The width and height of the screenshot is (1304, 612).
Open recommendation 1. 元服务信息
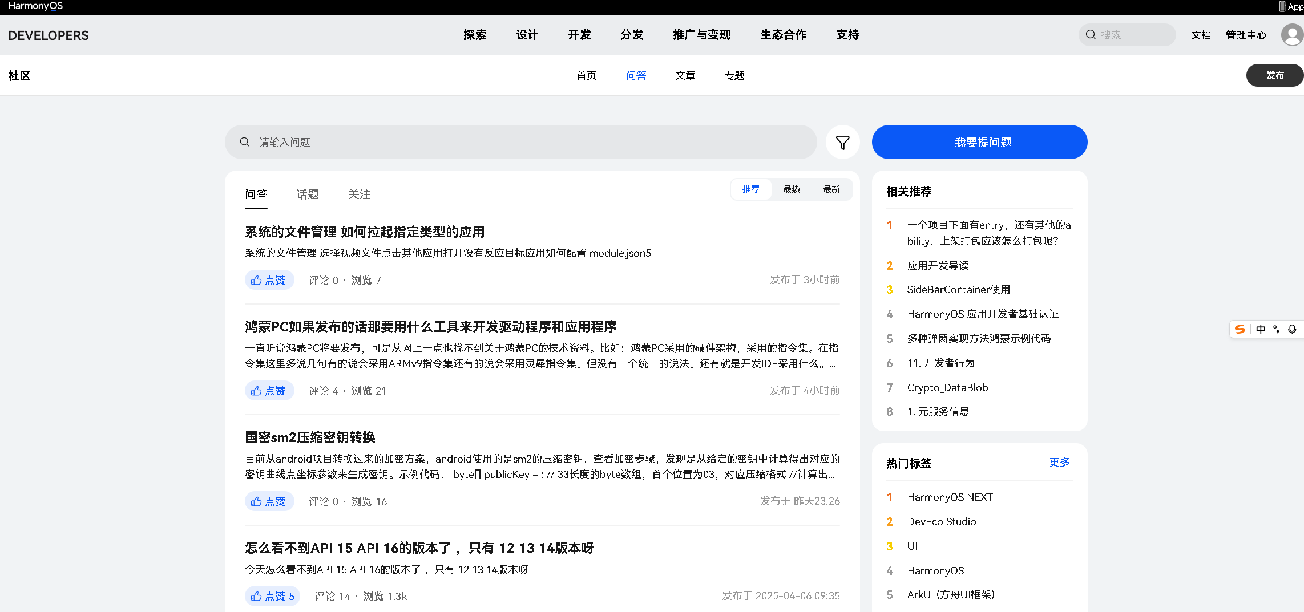(x=938, y=412)
